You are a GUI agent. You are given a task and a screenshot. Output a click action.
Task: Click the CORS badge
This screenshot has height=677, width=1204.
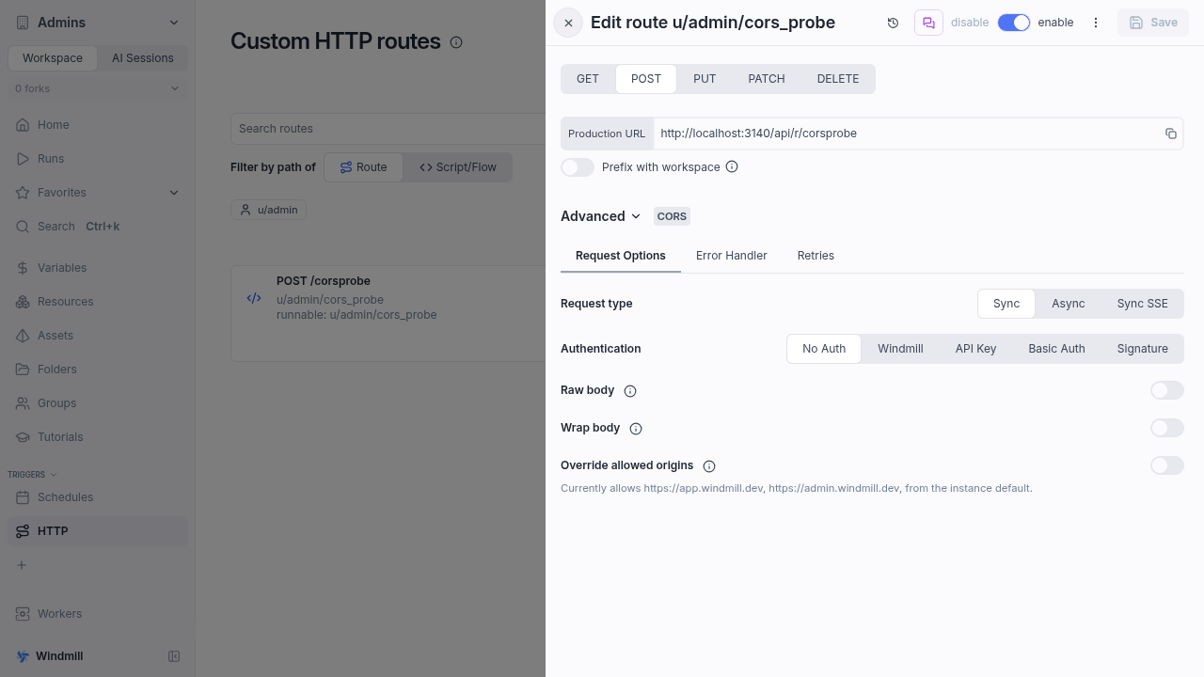(x=672, y=216)
